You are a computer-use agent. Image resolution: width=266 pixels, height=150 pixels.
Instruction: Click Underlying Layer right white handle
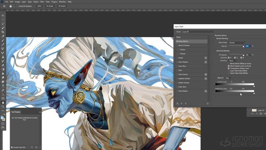(254, 93)
